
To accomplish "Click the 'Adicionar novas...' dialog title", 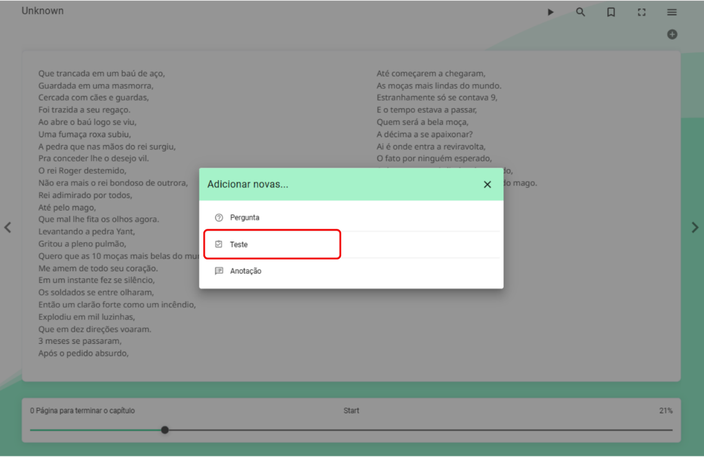I will click(248, 184).
